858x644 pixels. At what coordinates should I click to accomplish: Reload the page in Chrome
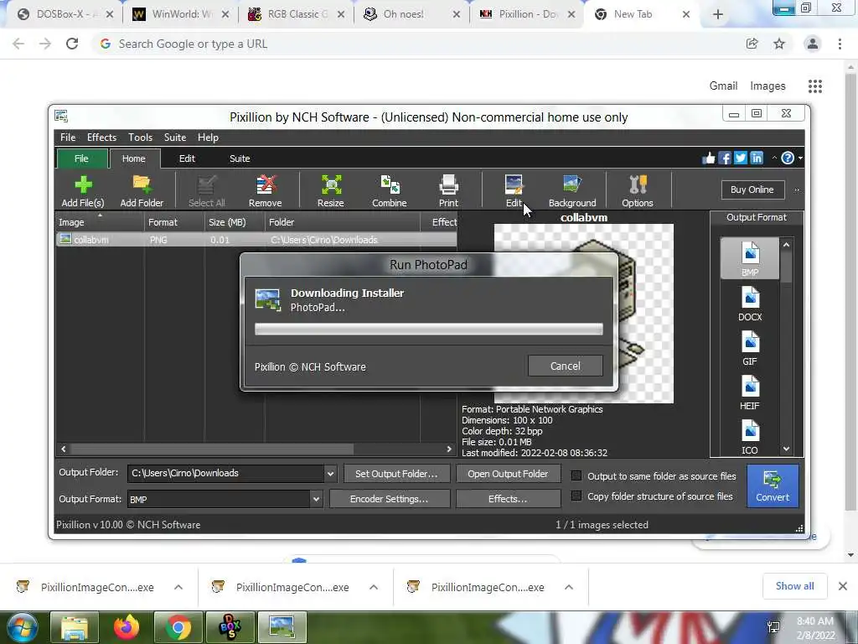(x=72, y=44)
